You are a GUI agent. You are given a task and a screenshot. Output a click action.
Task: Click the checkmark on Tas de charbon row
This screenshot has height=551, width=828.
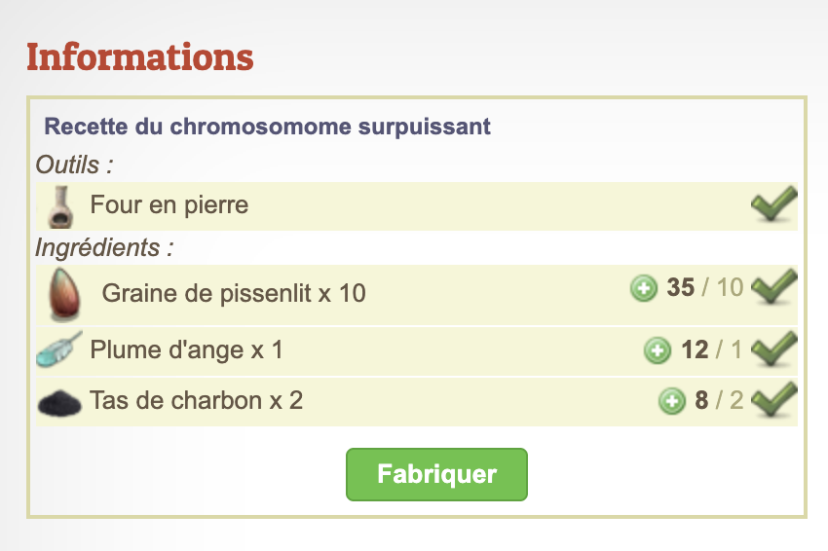775,399
